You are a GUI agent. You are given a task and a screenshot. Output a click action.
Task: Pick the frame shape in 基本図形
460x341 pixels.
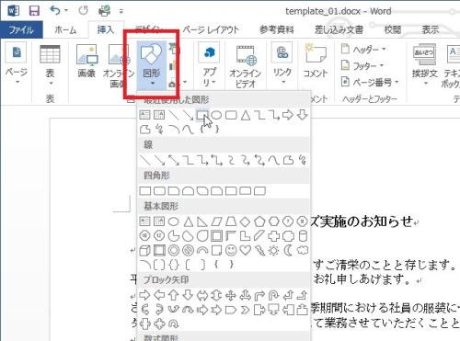point(216,236)
